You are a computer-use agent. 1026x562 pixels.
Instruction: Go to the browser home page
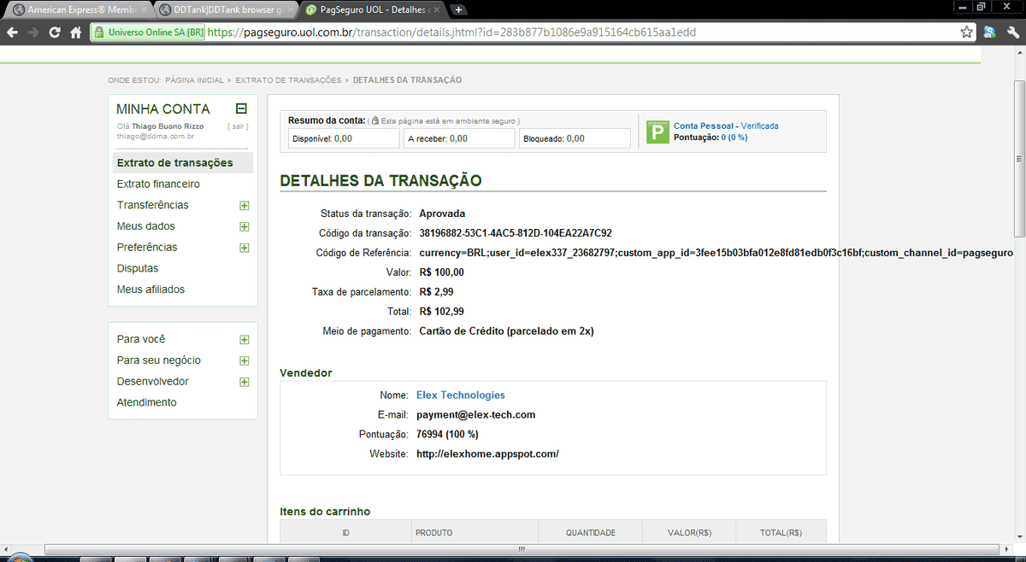pos(76,32)
